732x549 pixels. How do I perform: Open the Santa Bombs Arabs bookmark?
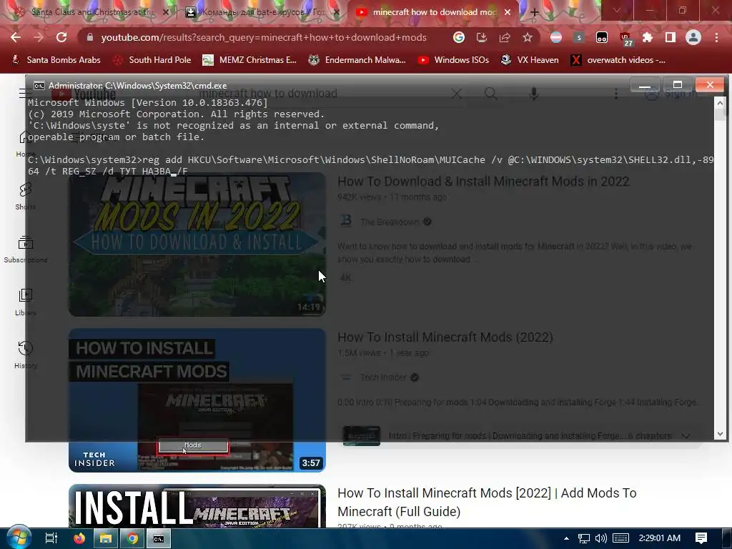(56, 60)
